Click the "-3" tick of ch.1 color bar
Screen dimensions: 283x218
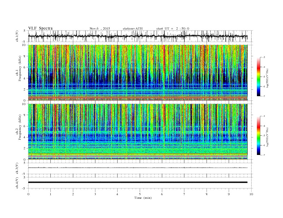[x=264, y=57]
